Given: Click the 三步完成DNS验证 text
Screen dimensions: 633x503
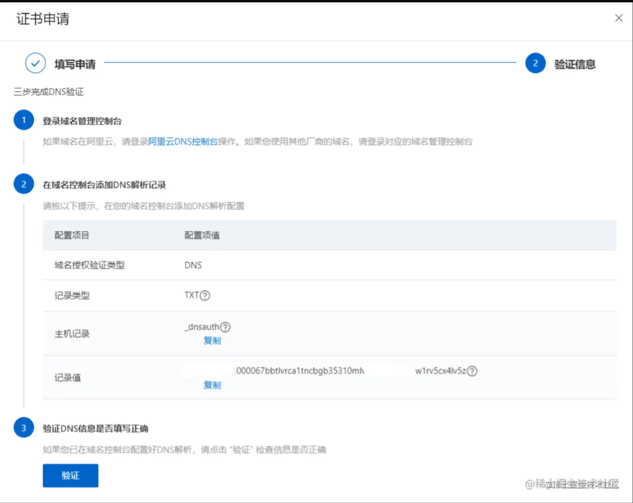Looking at the screenshot, I should 49,92.
